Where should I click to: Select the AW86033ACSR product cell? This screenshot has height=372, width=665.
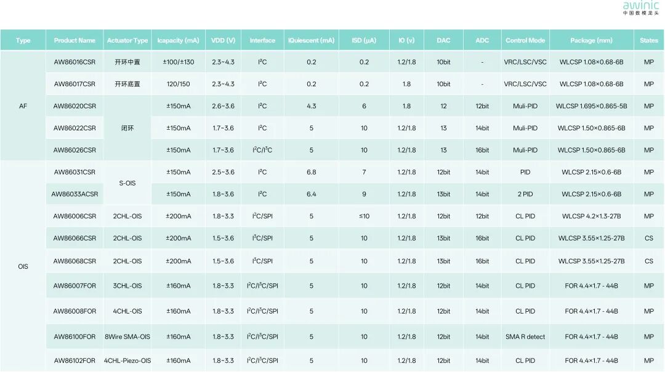click(75, 194)
